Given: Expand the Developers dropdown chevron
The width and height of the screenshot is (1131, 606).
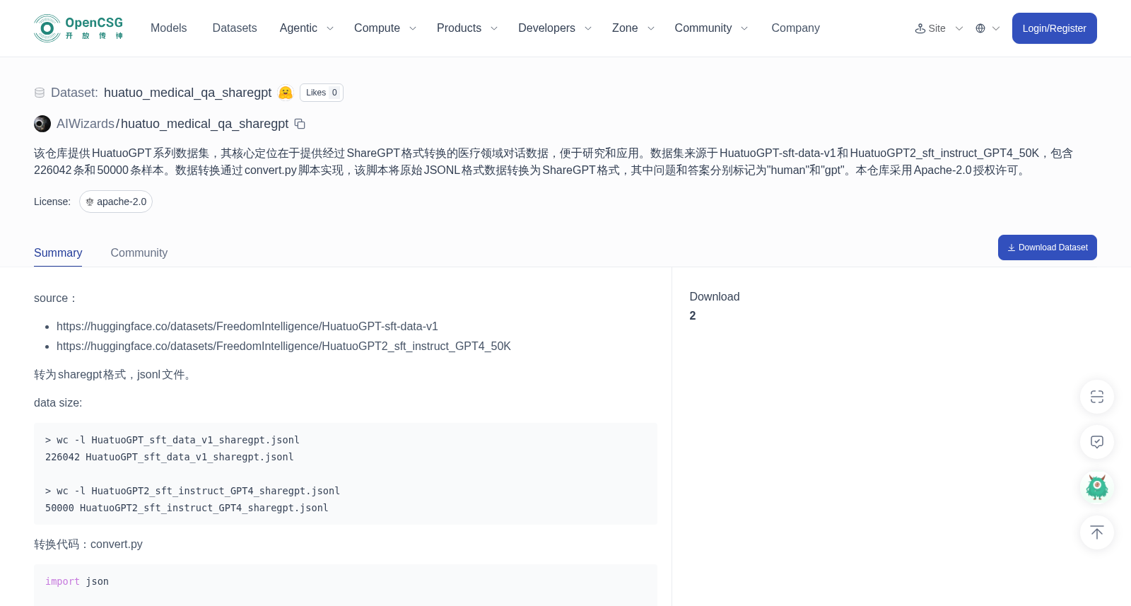Looking at the screenshot, I should (x=587, y=28).
